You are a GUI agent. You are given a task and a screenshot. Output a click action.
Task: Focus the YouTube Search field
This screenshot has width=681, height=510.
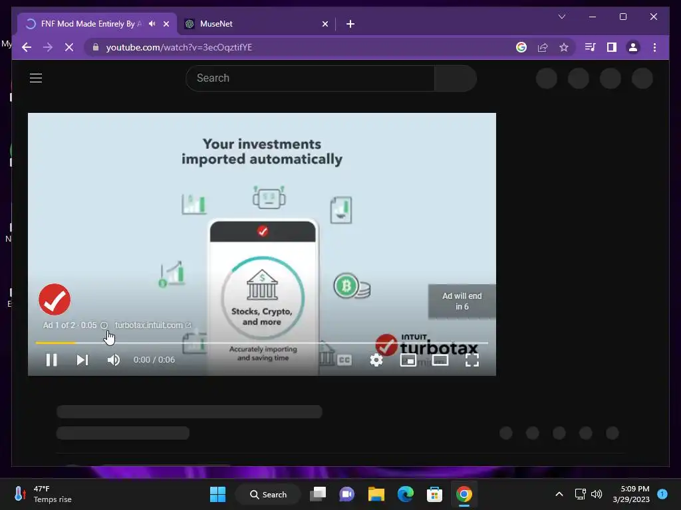coord(310,78)
